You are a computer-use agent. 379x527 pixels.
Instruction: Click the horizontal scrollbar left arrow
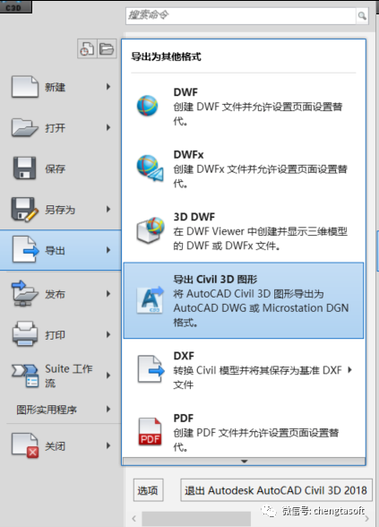tap(134, 519)
